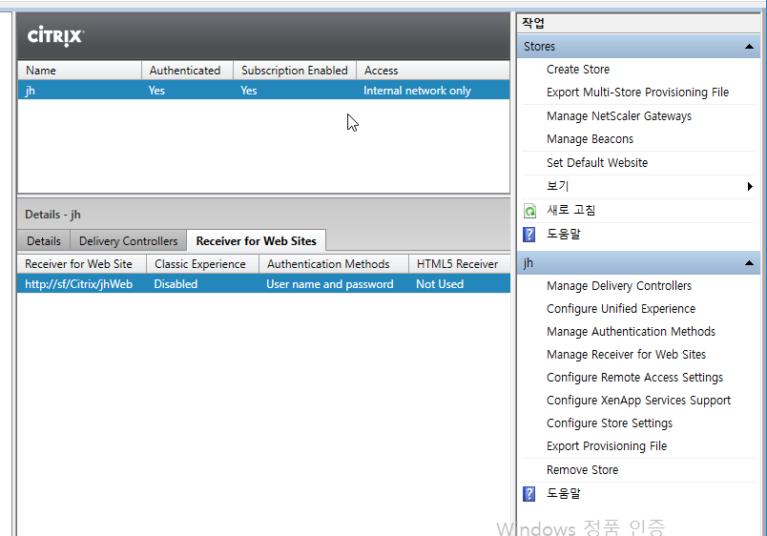Image resolution: width=767 pixels, height=536 pixels.
Task: Open Manage NetScaler Gateways
Action: point(619,116)
